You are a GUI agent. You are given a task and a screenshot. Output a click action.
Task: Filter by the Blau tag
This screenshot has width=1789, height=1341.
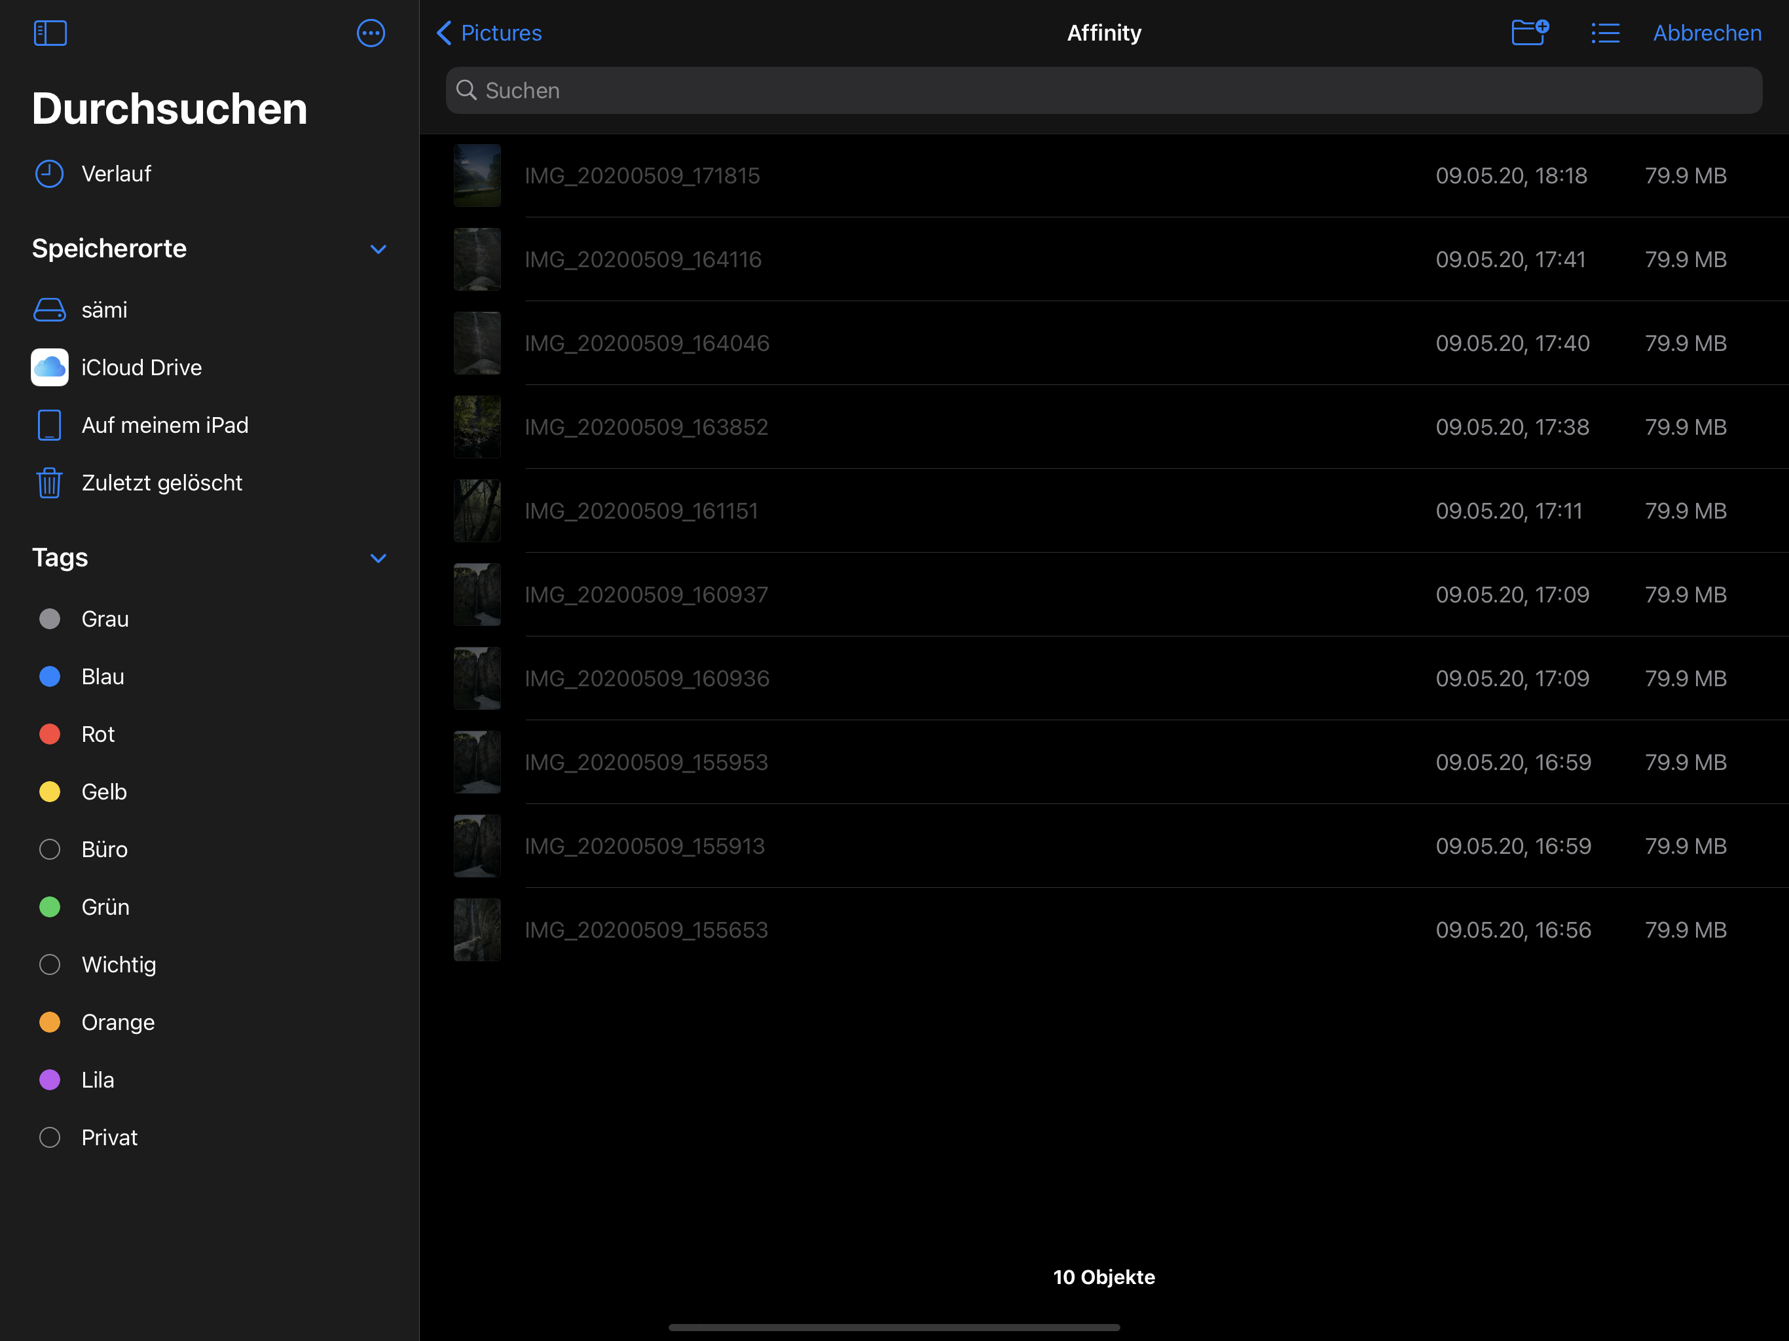pyautogui.click(x=210, y=676)
